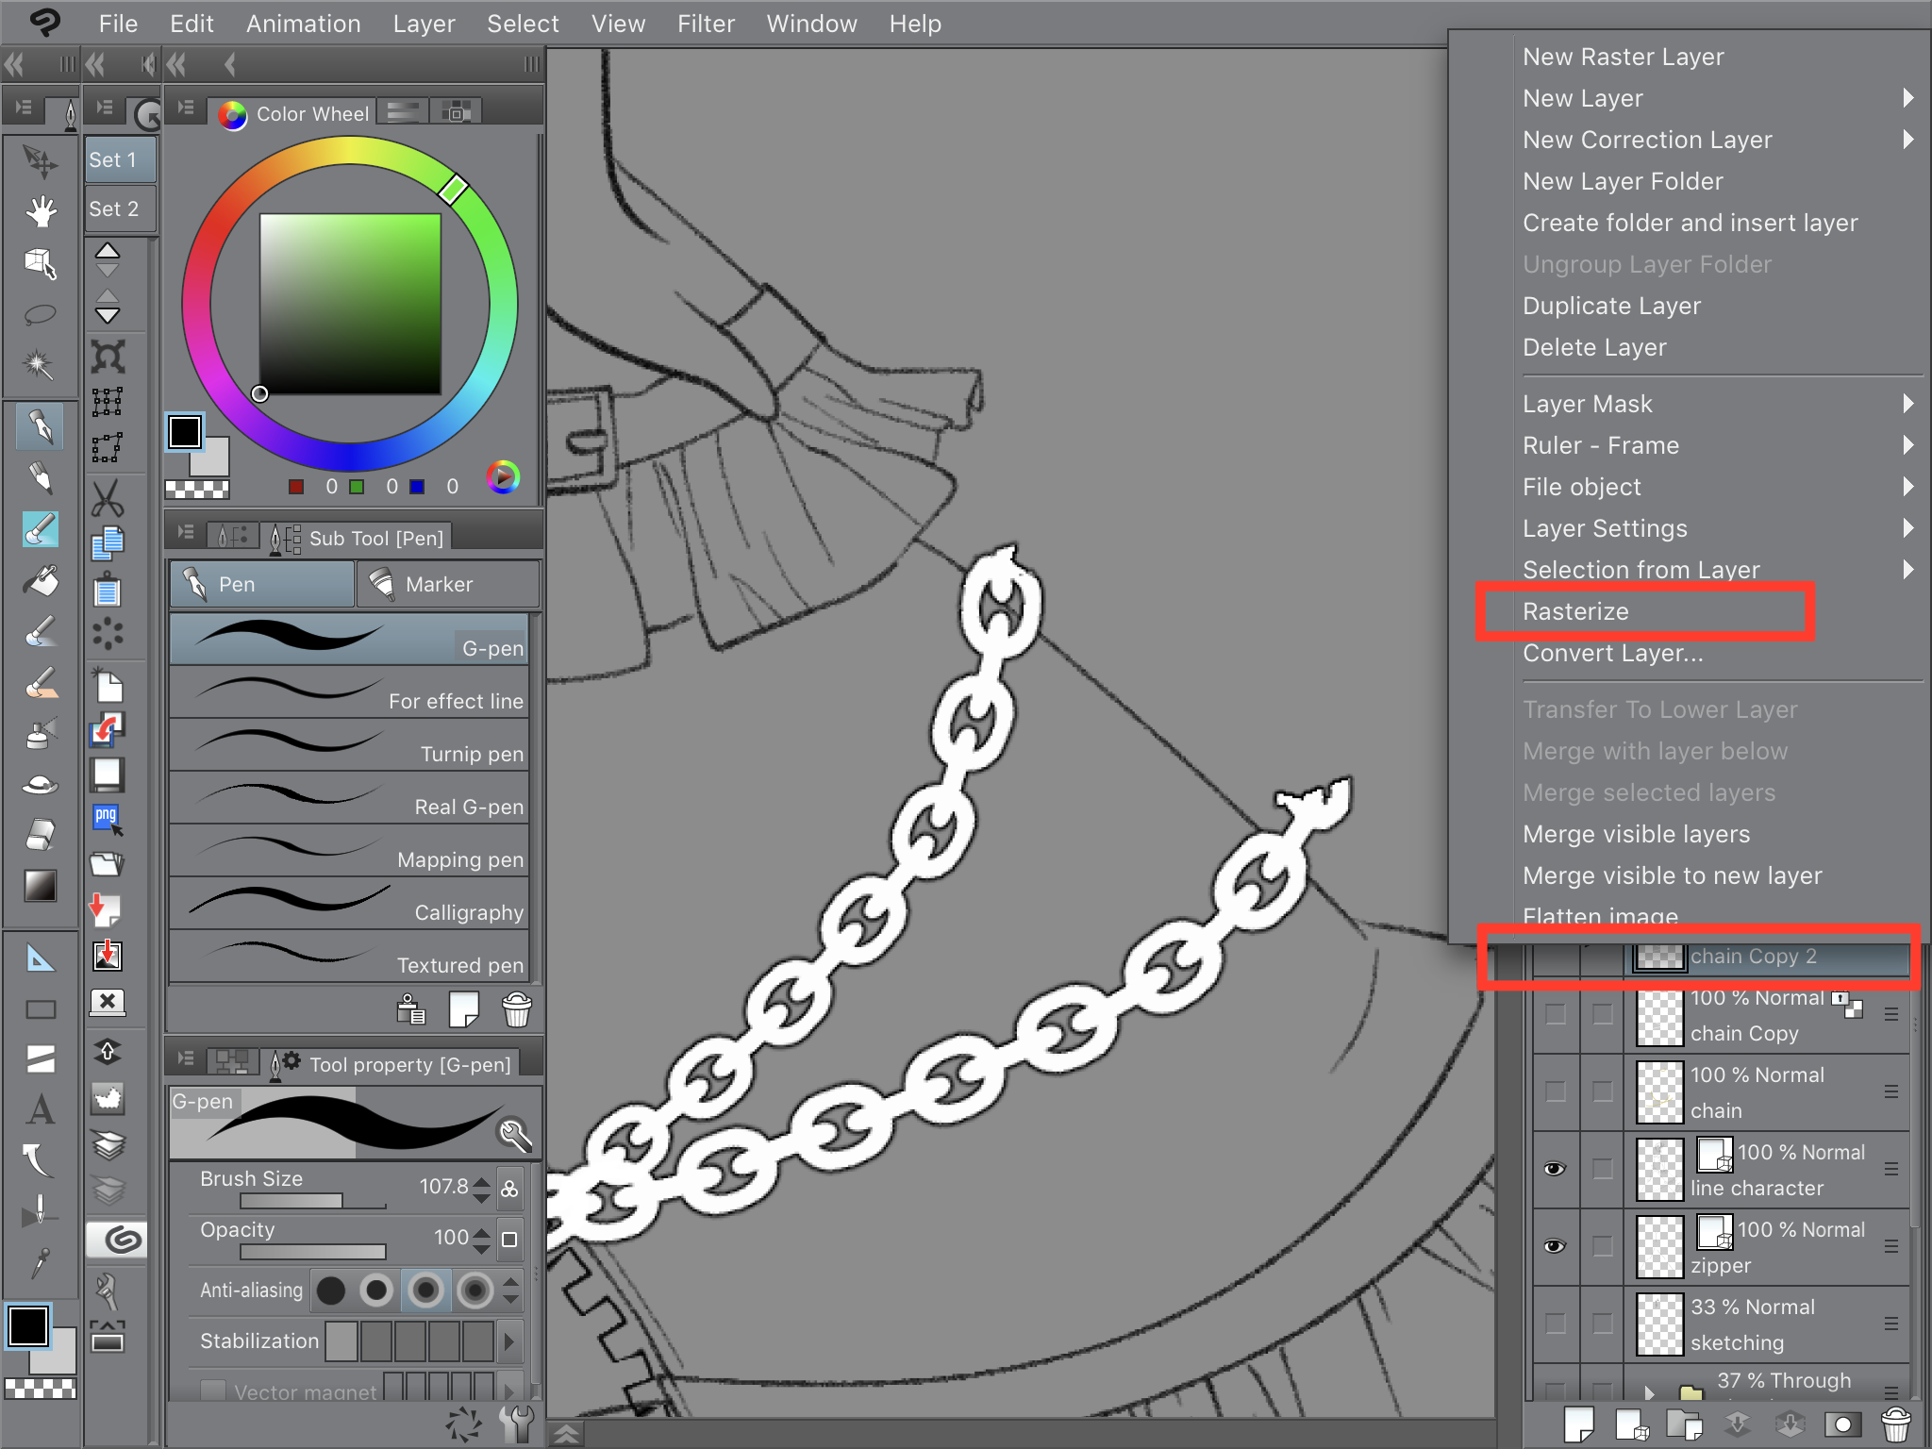Select the Gradient tool icon
The height and width of the screenshot is (1449, 1932).
[x=40, y=886]
